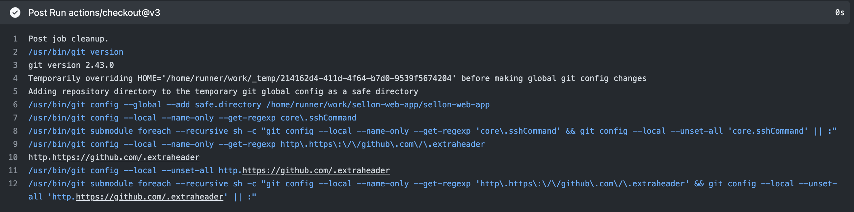
Task: Click the 0s step duration label
Action: pos(840,13)
